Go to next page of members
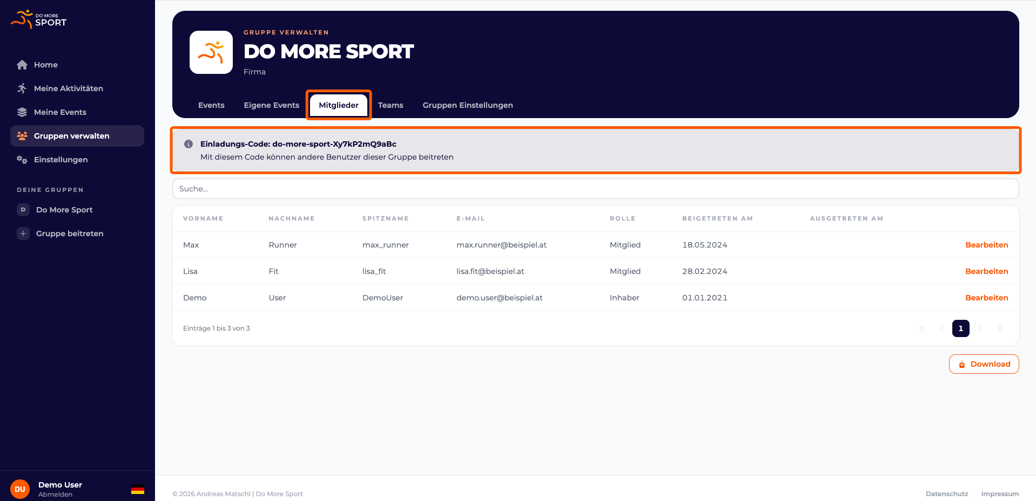The width and height of the screenshot is (1036, 501). [x=980, y=328]
